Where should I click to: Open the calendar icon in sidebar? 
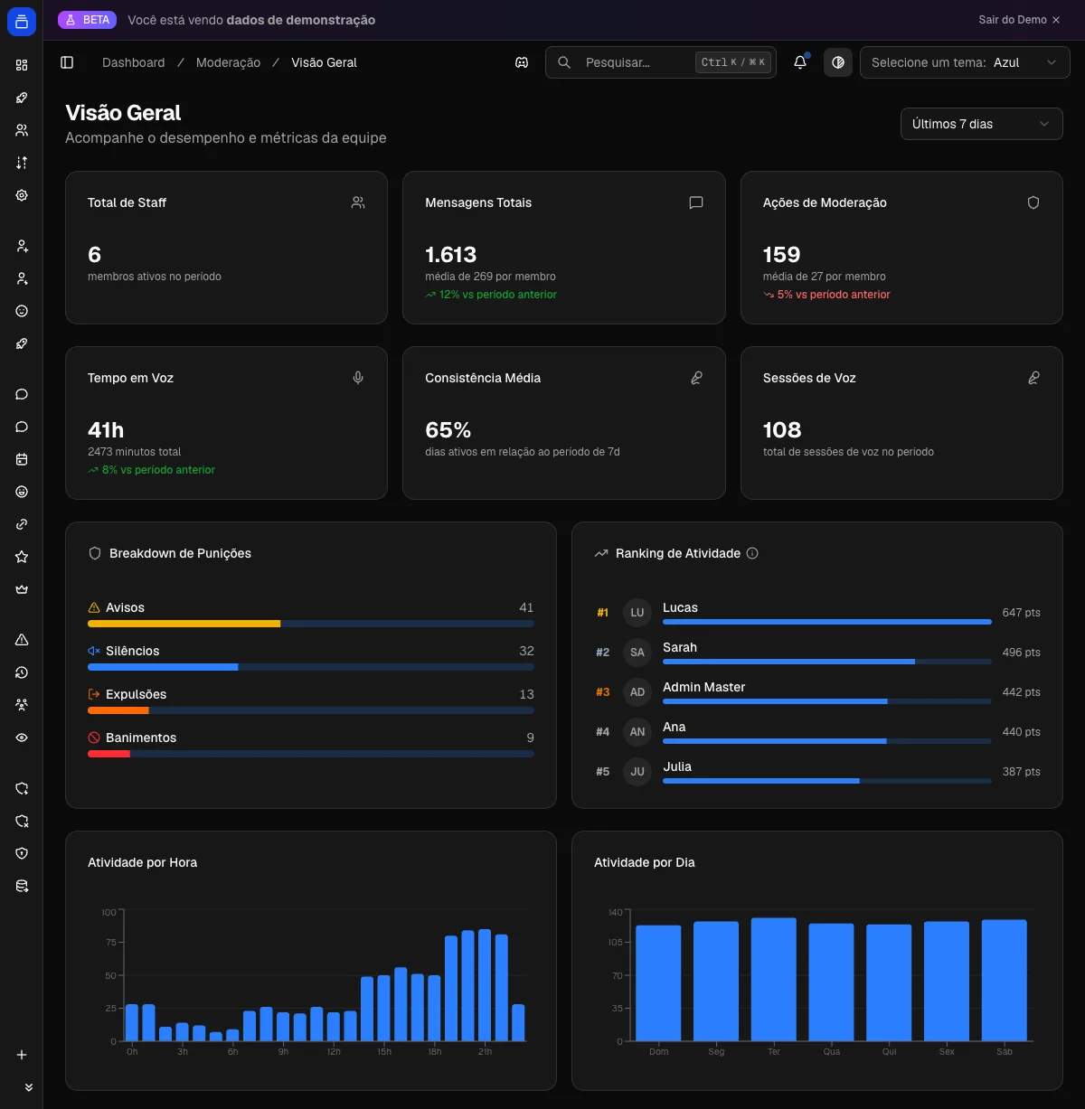[22, 459]
